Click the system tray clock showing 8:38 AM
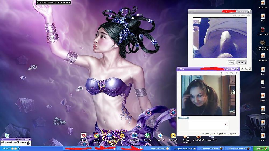The height and width of the screenshot is (151, 269). pyautogui.click(x=6, y=148)
